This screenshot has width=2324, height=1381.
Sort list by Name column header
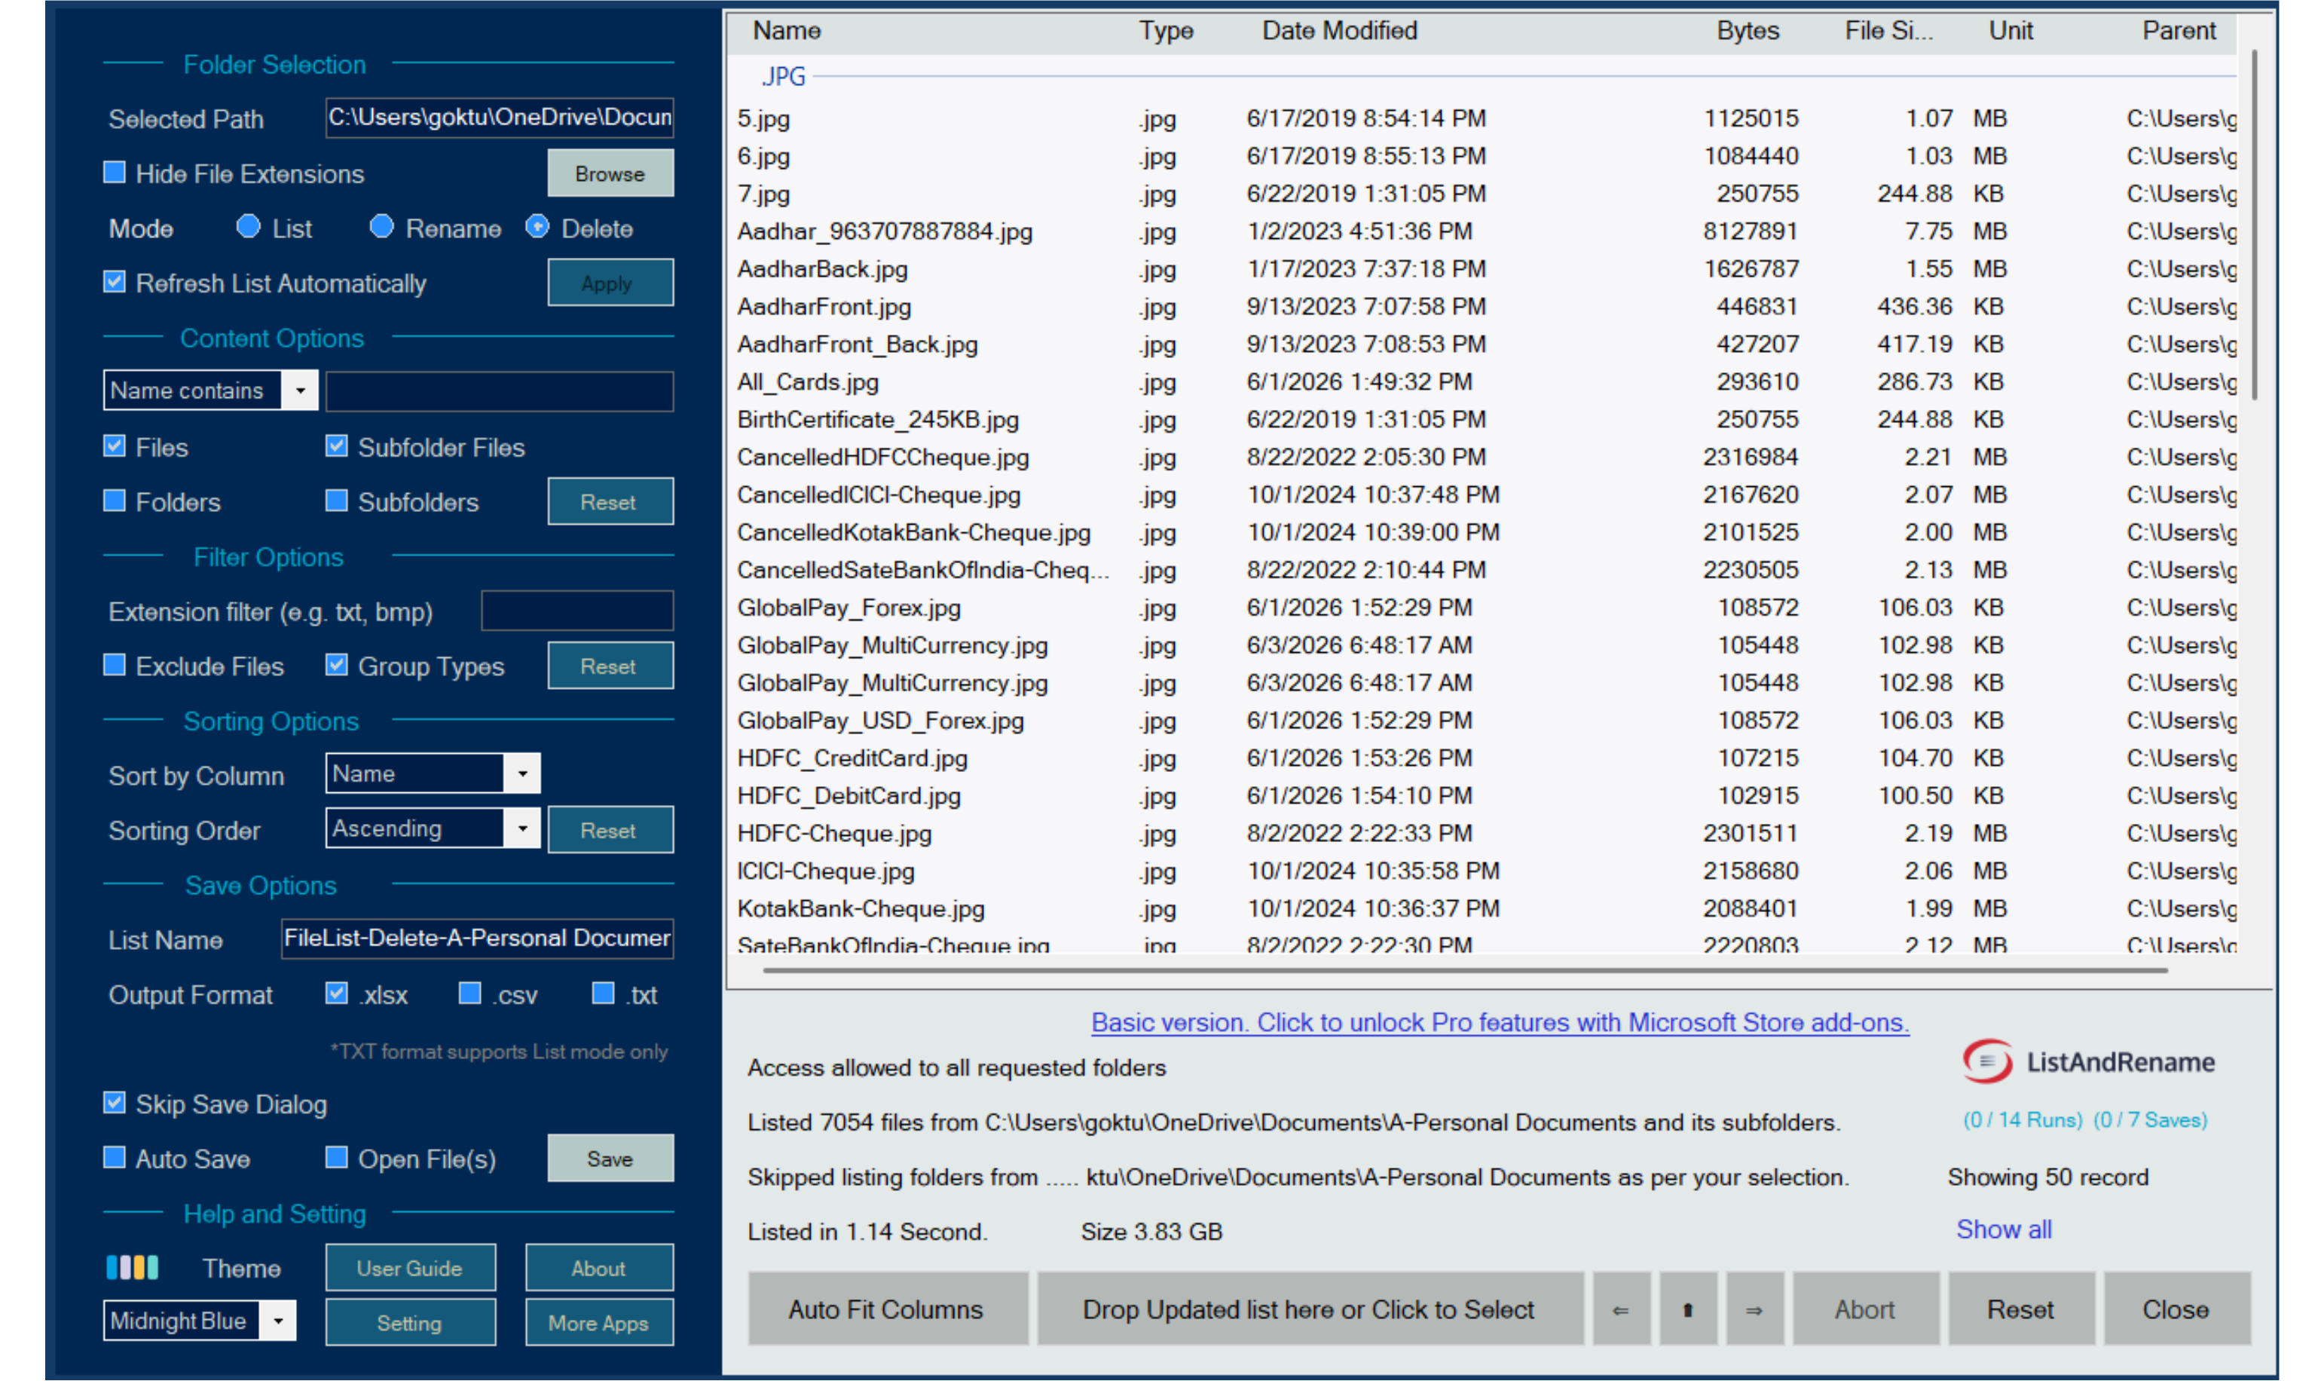click(x=787, y=31)
